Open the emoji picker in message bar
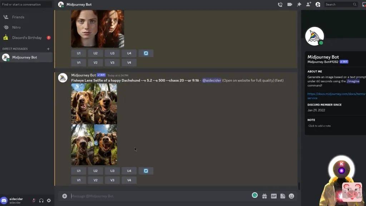The width and height of the screenshot is (366, 206). click(x=291, y=196)
